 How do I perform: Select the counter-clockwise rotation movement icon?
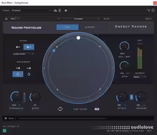coord(29,74)
